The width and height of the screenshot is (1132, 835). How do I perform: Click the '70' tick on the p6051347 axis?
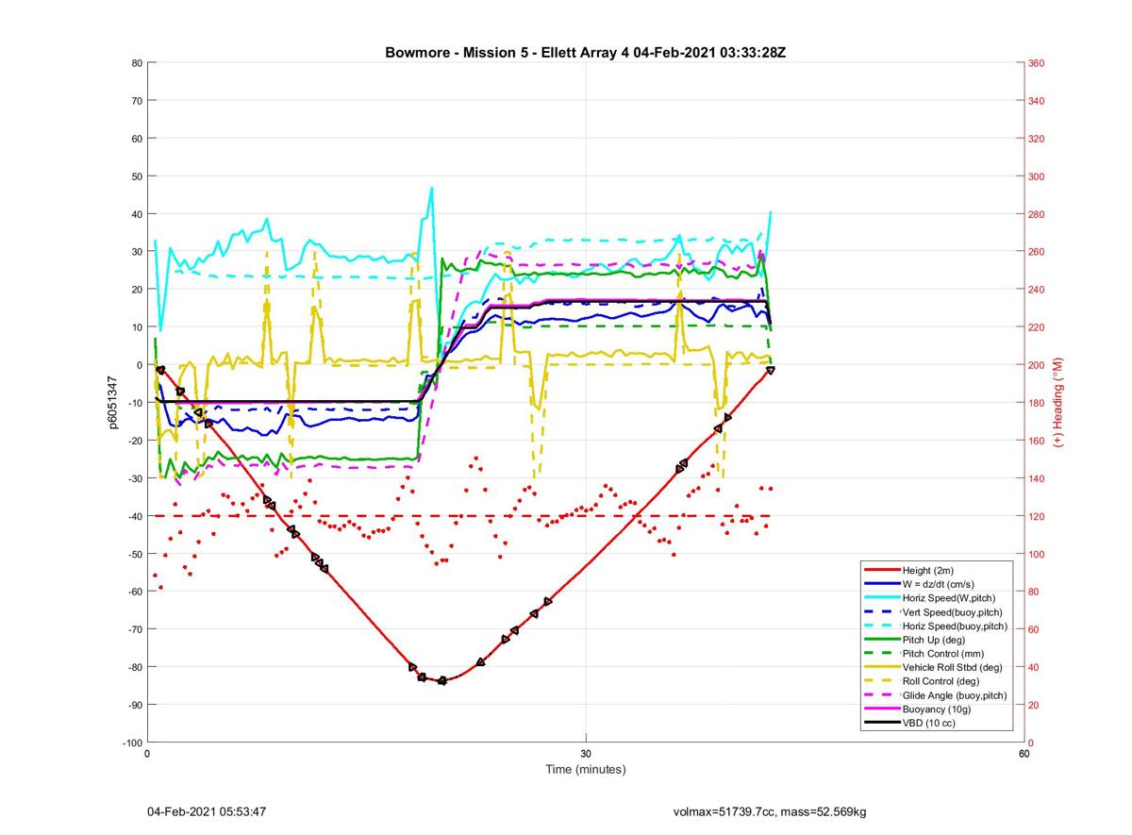coord(136,101)
